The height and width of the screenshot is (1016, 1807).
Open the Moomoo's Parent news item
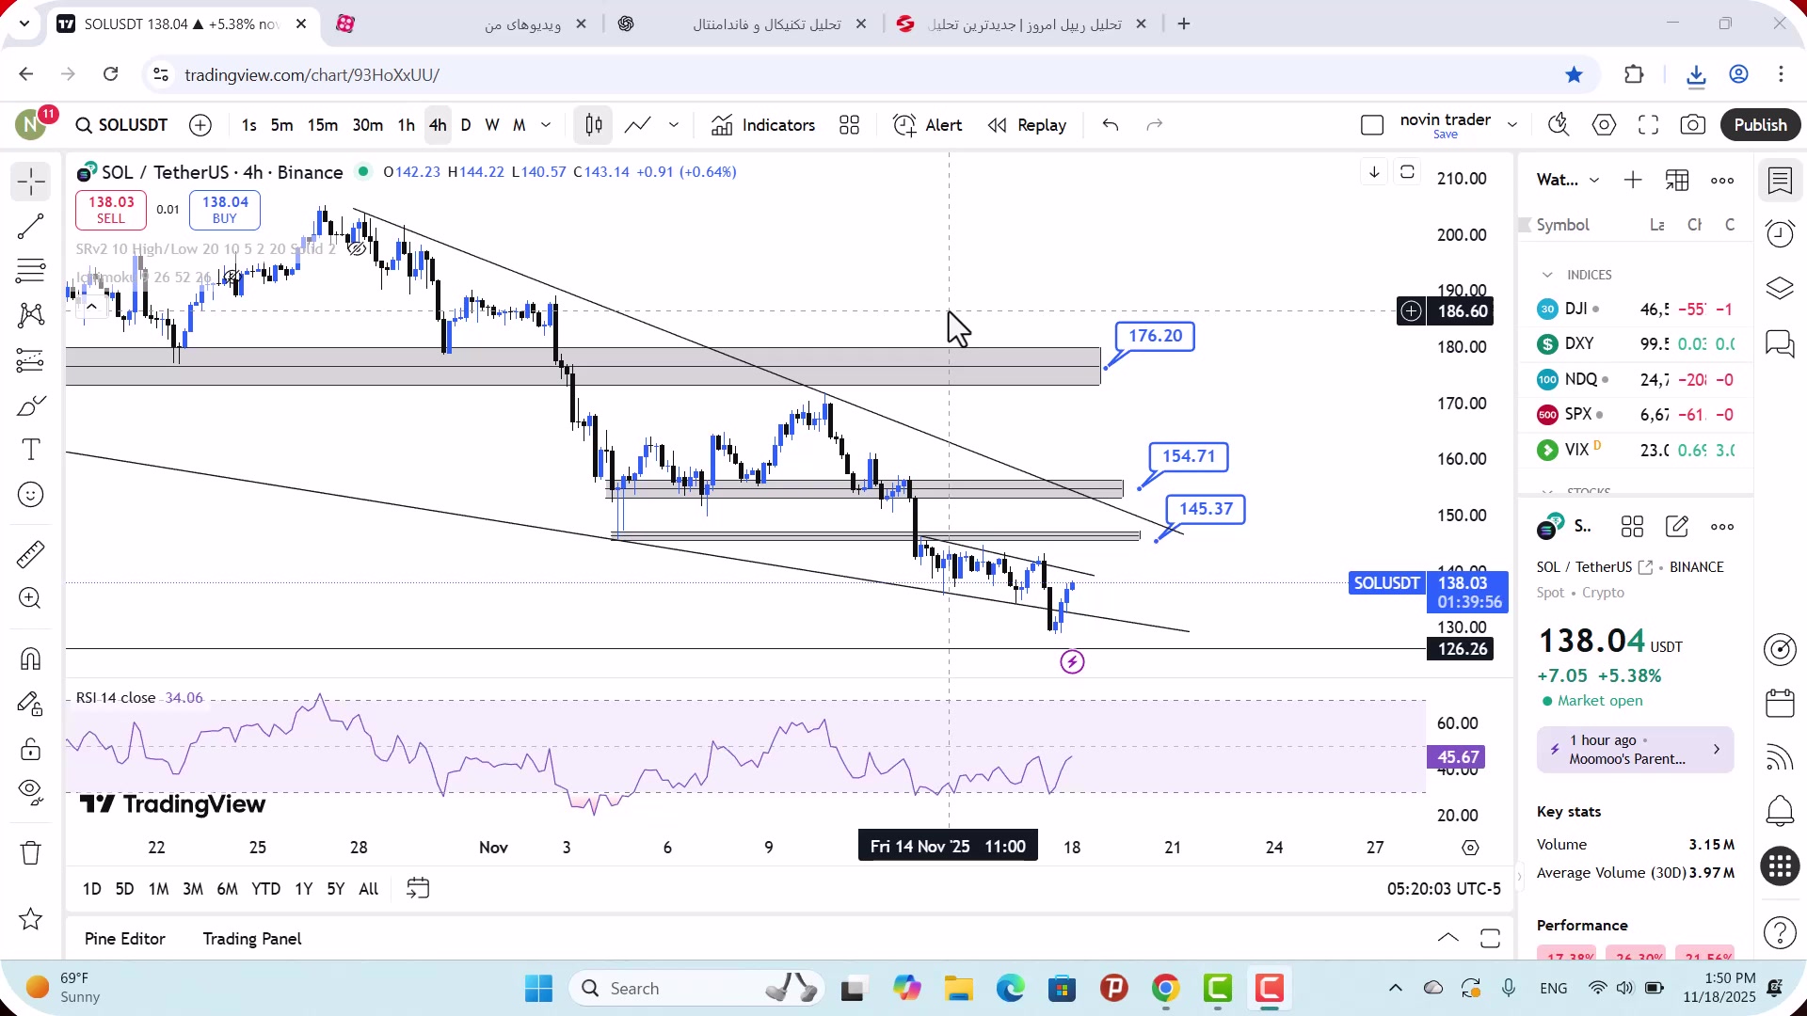point(1635,750)
